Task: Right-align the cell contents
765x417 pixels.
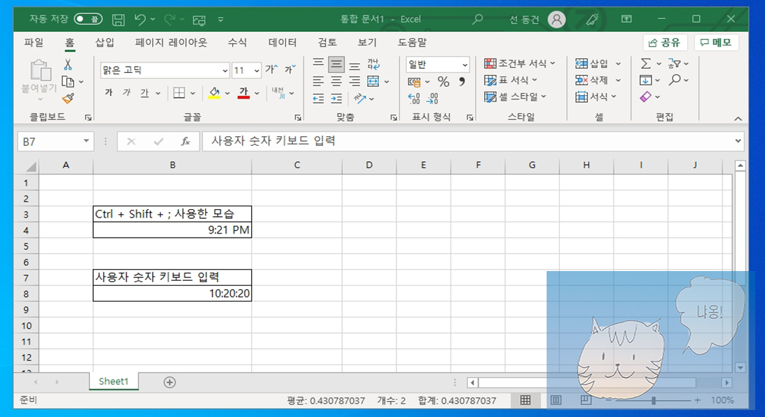Action: pos(355,81)
